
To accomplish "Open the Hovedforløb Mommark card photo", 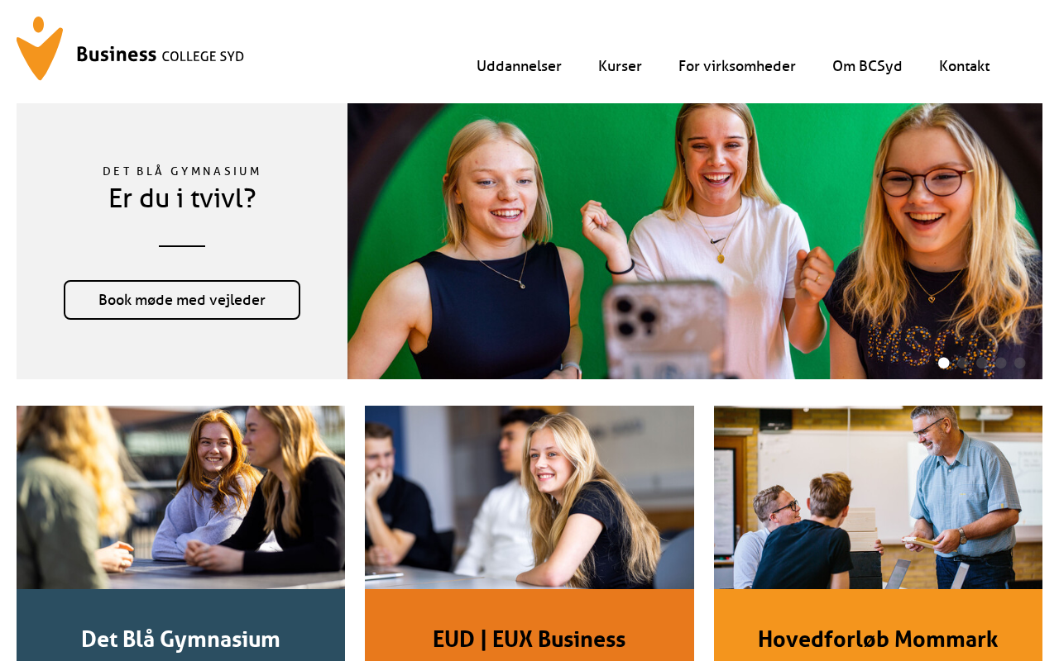I will pos(878,497).
